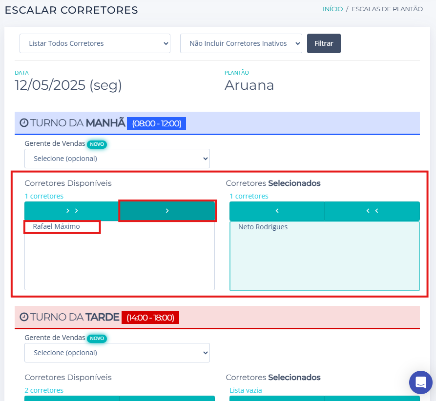Viewport: 436px width, 401px height.
Task: Click the 2 corretores count in afternoon shift
Action: pyautogui.click(x=44, y=390)
